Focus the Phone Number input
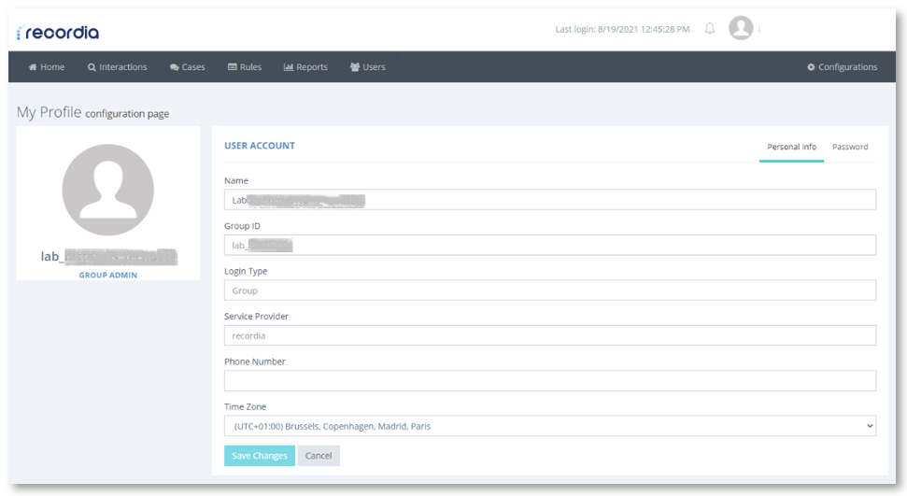The width and height of the screenshot is (907, 496). click(x=549, y=380)
